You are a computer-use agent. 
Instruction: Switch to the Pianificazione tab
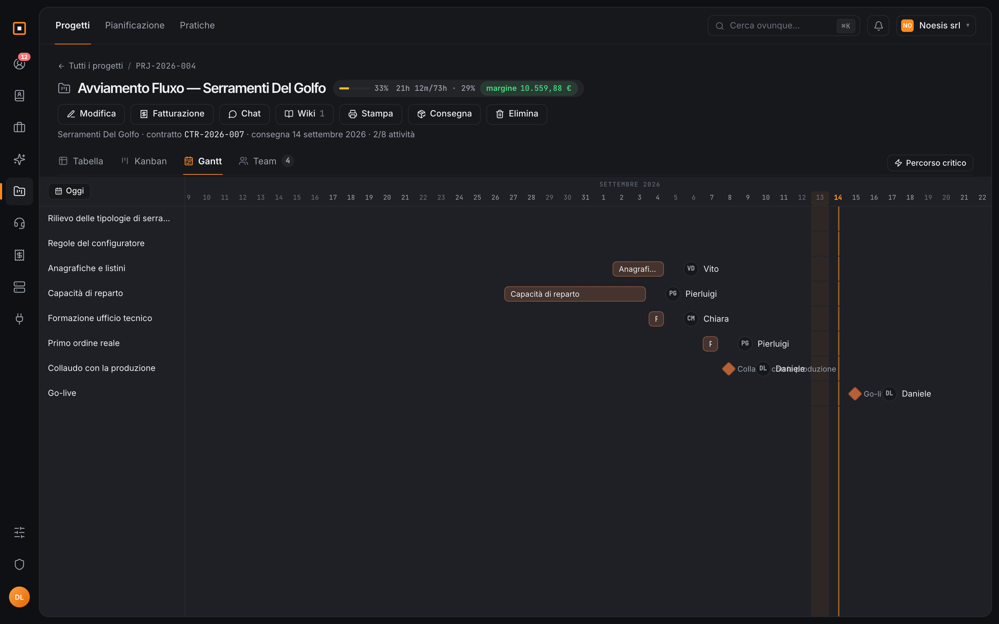135,25
